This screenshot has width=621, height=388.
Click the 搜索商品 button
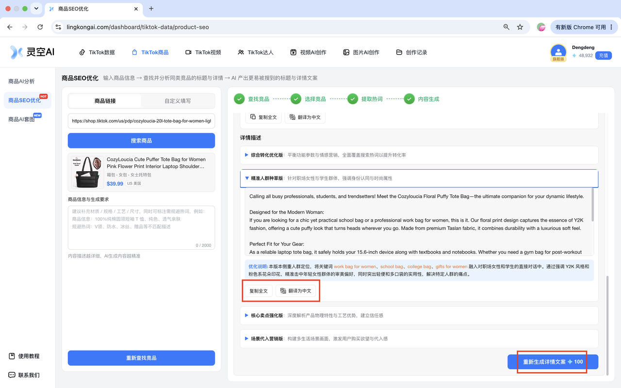(141, 141)
